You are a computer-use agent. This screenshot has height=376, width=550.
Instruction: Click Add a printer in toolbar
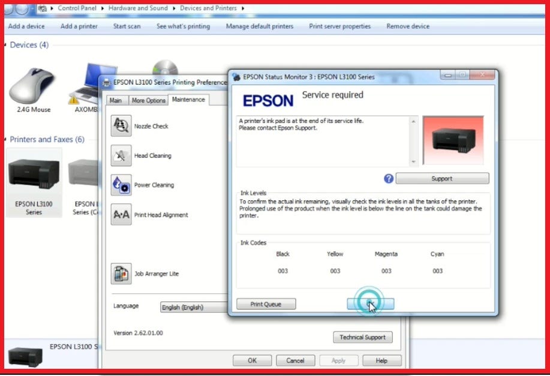(79, 26)
